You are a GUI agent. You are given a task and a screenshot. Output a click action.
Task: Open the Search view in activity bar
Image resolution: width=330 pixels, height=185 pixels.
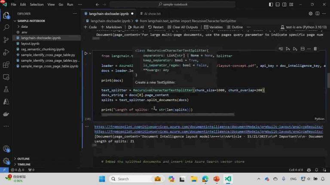click(x=6, y=27)
